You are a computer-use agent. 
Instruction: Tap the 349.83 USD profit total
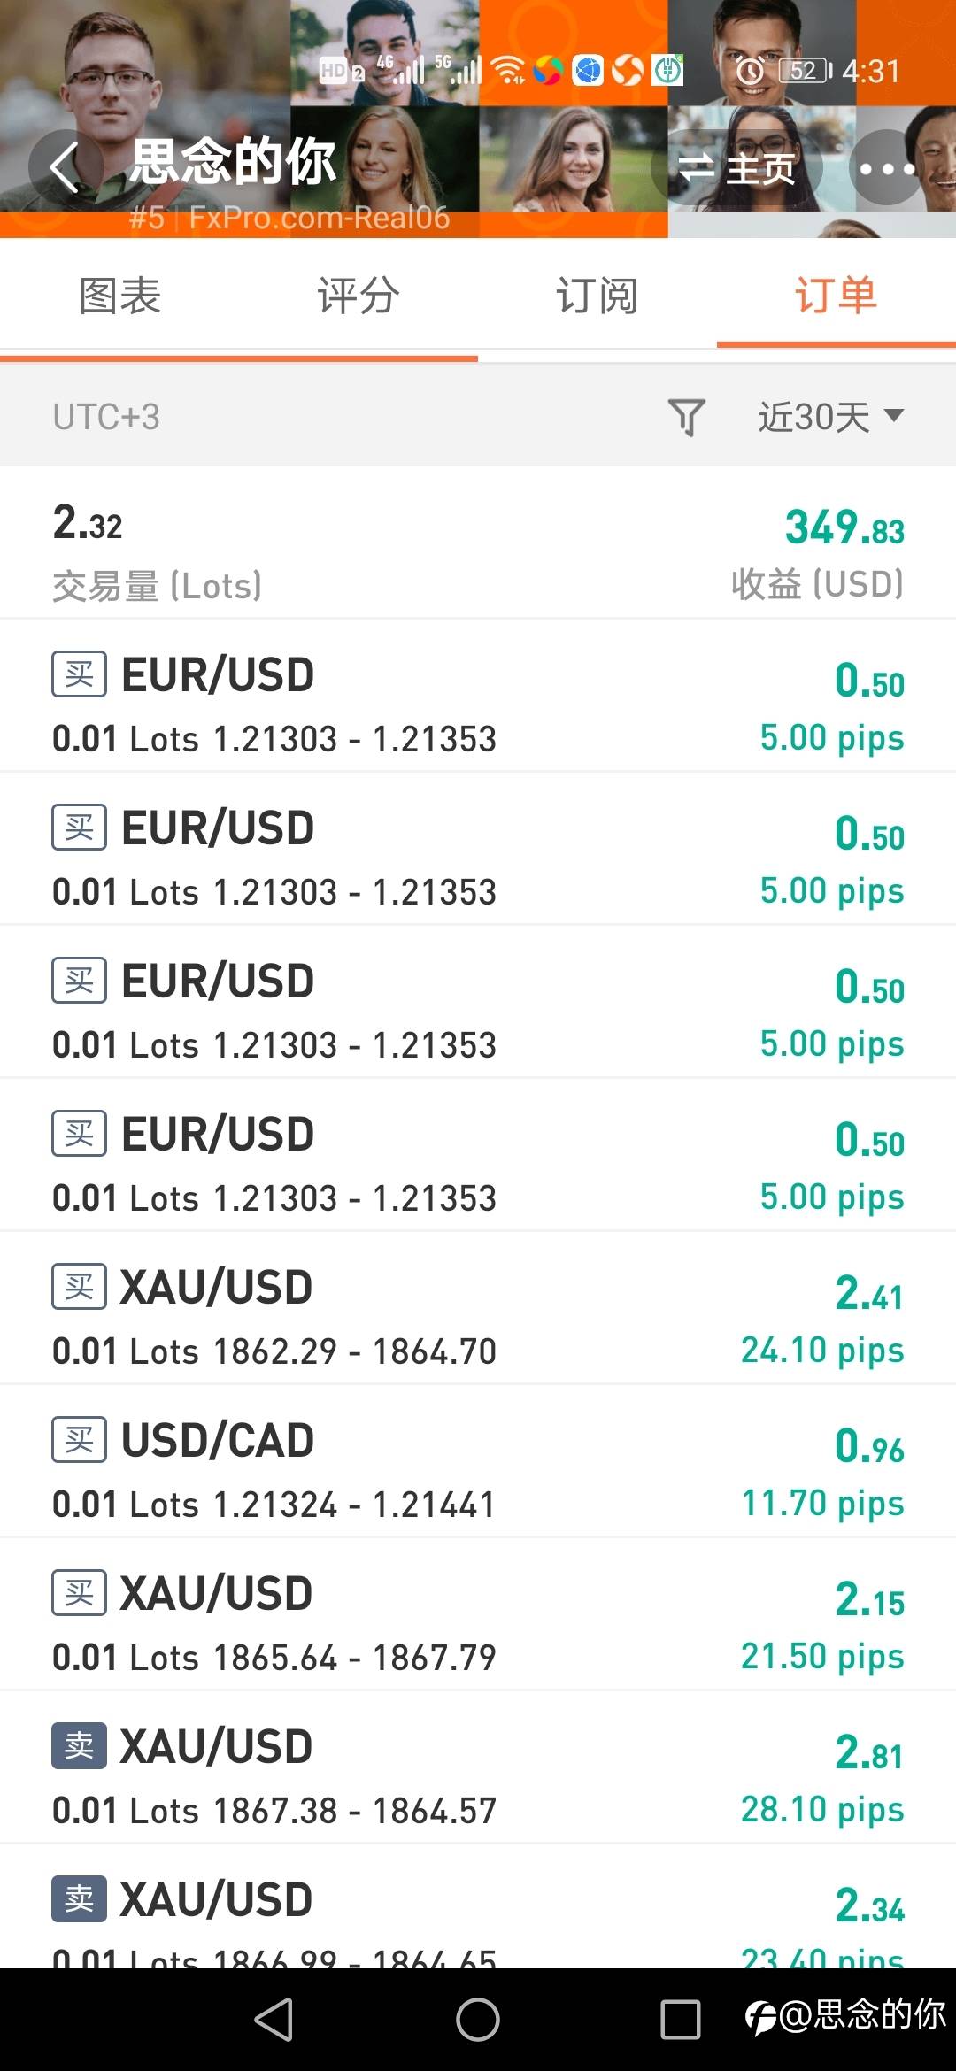(x=844, y=528)
